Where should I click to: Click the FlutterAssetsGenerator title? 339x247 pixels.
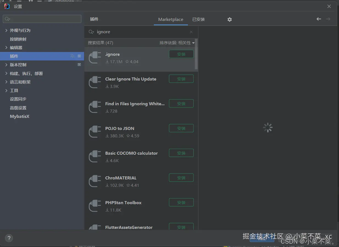(x=129, y=227)
